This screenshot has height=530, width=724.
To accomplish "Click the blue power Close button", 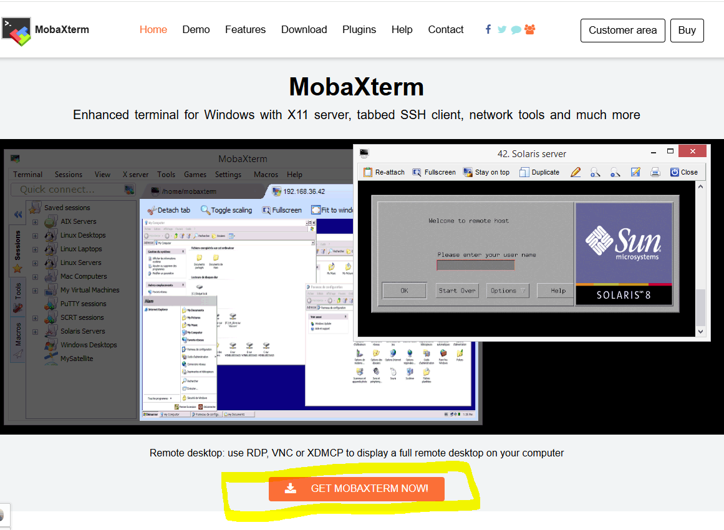I will pos(684,172).
